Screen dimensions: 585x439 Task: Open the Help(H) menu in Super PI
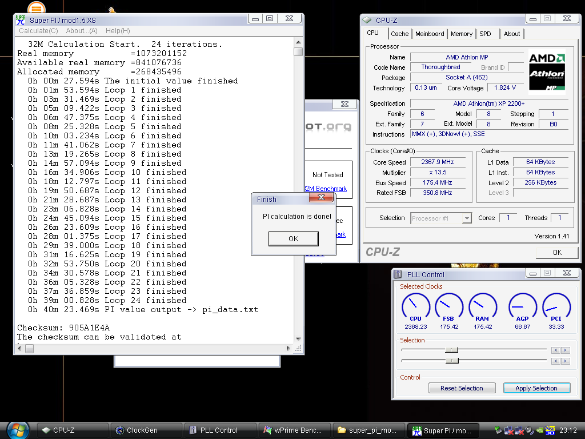118,31
